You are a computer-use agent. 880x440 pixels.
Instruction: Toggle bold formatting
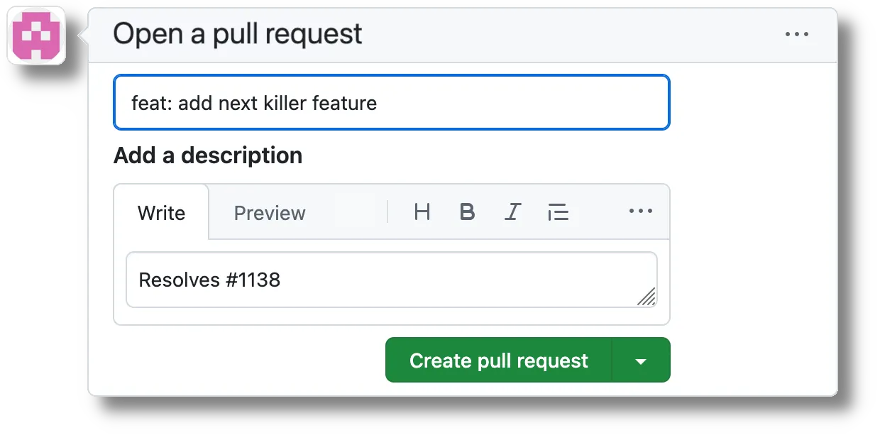[x=467, y=211]
